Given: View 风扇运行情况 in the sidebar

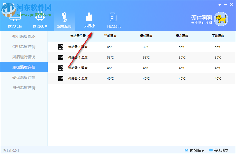Looking at the screenshot, I should click(x=24, y=57).
